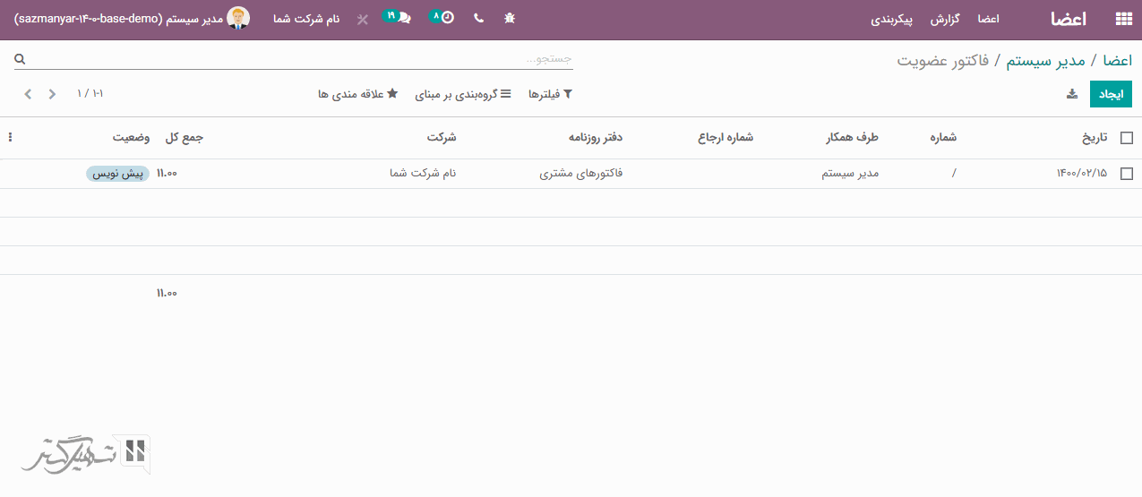
Task: Open the conversations icon with badge 19
Action: (x=399, y=18)
